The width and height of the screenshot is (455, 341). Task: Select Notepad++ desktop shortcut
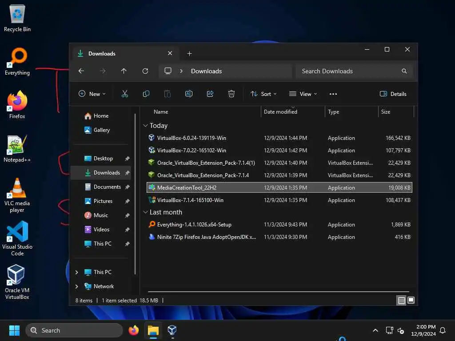17,148
